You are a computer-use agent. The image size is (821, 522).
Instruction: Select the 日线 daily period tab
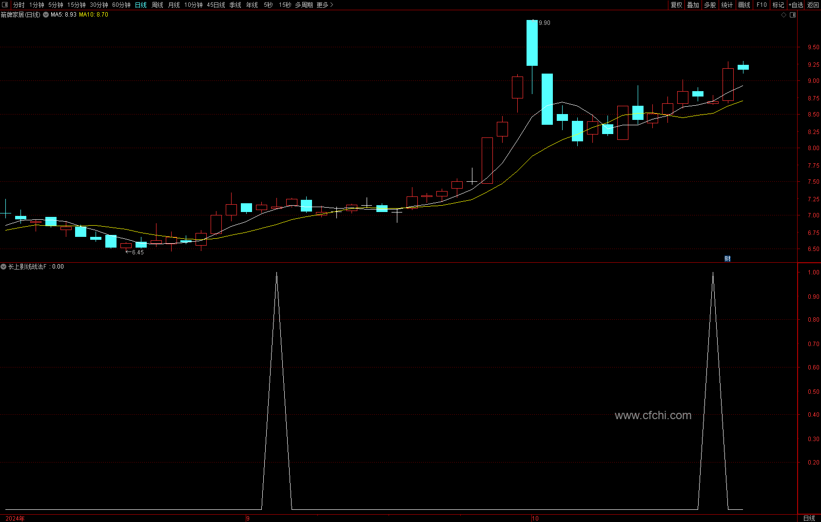click(141, 5)
